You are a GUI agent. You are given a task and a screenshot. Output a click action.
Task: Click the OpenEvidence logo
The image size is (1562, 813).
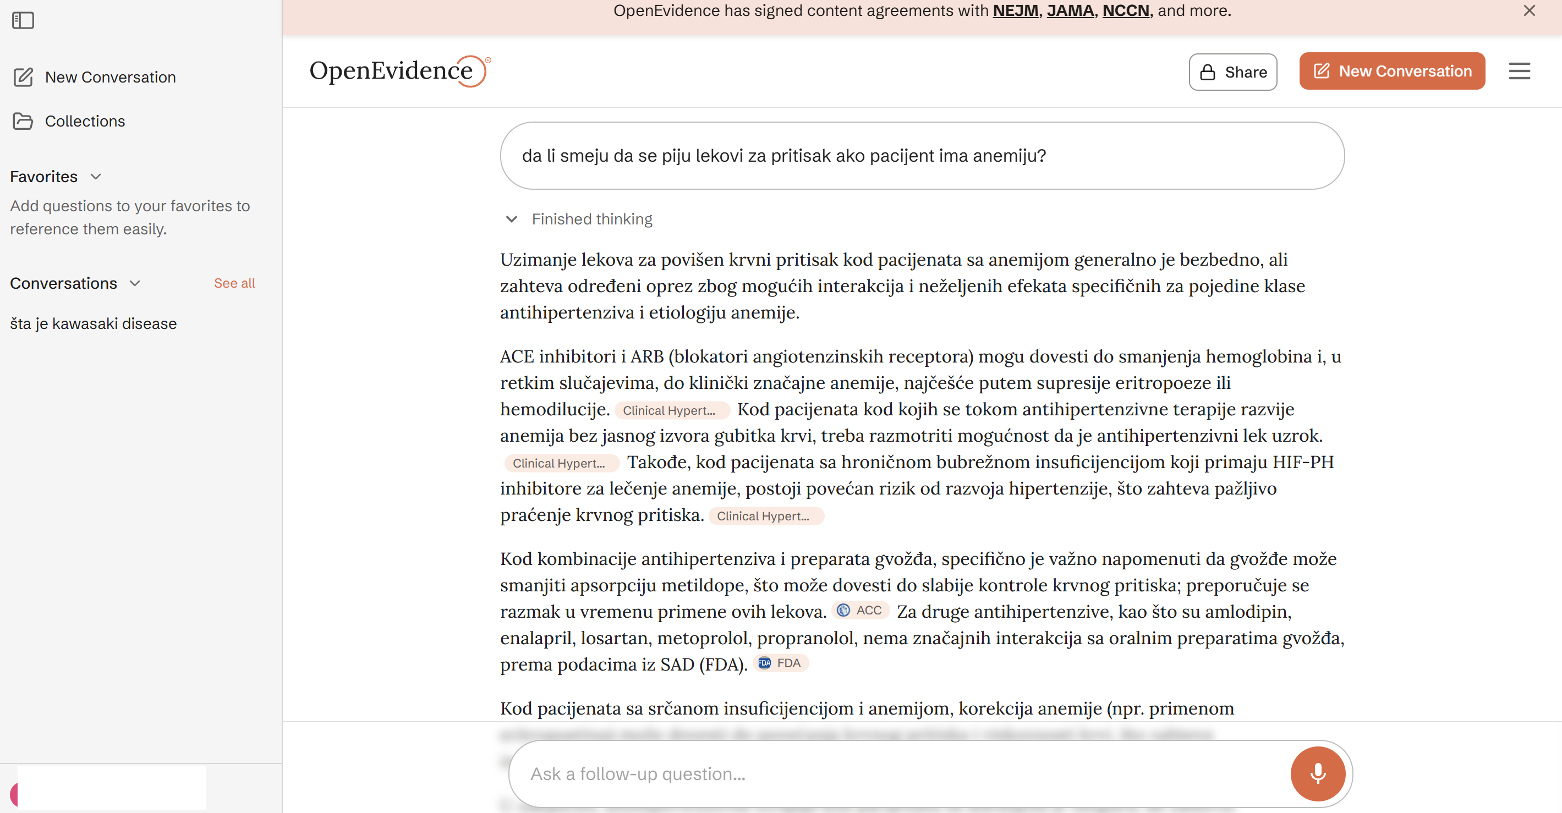(399, 71)
